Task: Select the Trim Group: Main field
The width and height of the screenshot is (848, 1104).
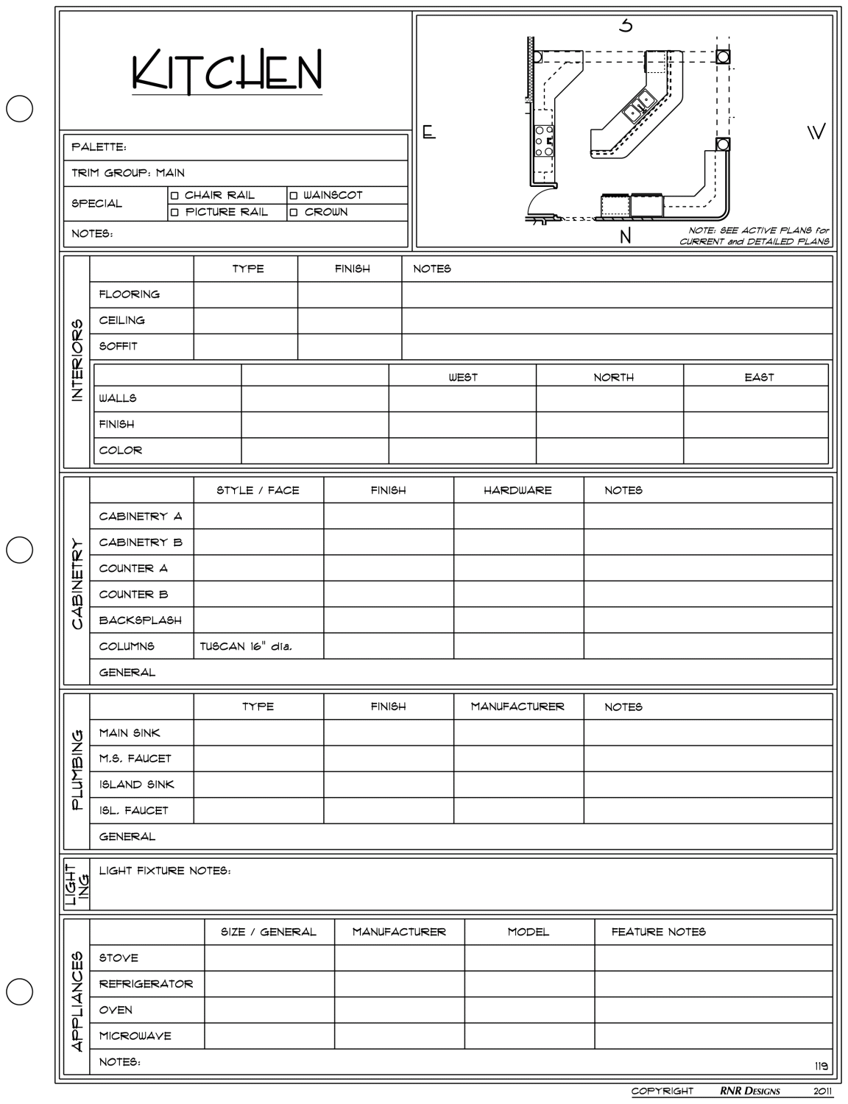Action: [236, 173]
